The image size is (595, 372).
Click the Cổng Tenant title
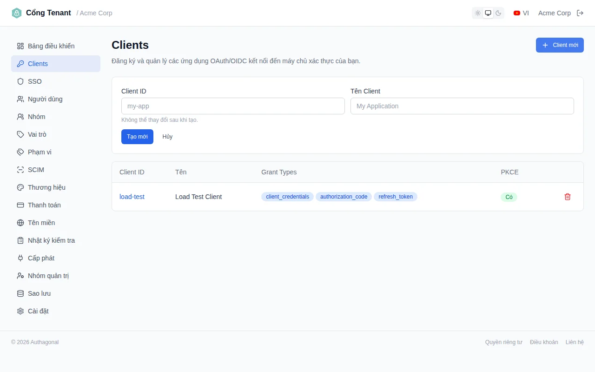[48, 13]
